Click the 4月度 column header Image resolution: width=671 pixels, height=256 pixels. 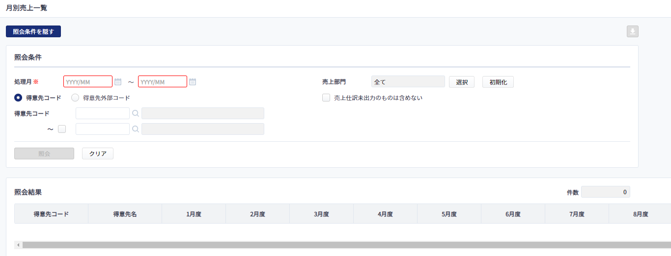point(385,214)
